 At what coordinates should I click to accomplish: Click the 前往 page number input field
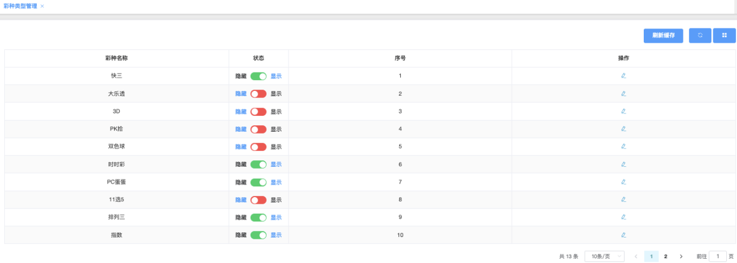(x=717, y=256)
